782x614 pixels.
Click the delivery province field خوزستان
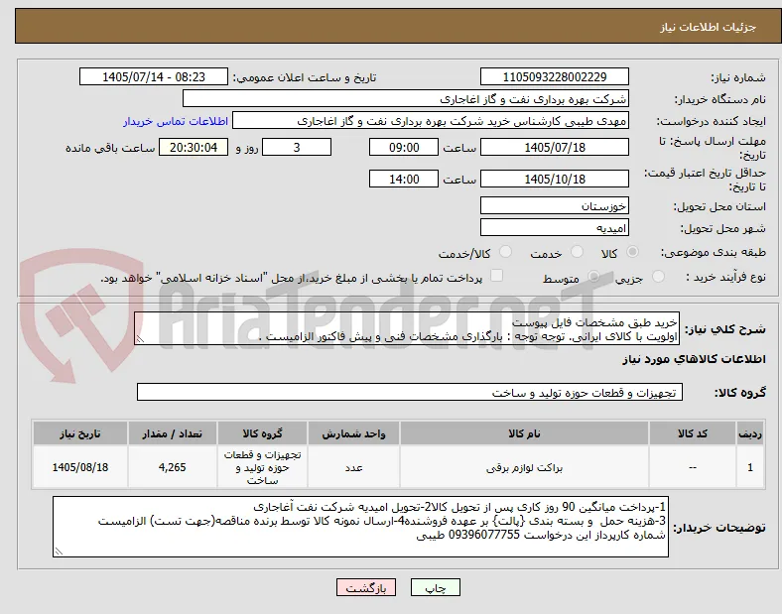tap(555, 206)
